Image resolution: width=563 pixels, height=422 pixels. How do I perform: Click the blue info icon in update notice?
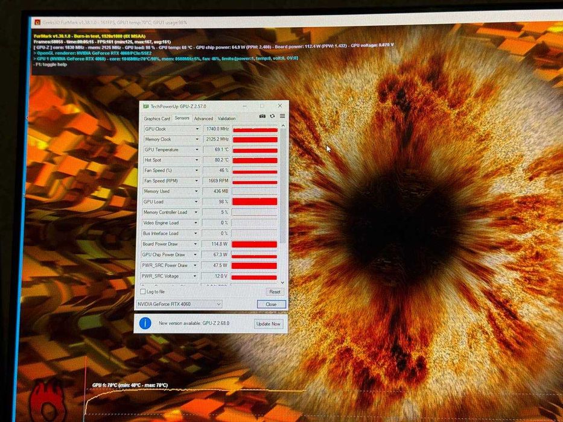(x=145, y=323)
